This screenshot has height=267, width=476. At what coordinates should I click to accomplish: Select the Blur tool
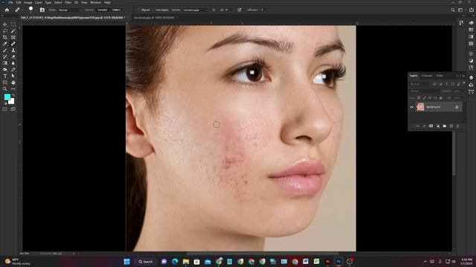point(13,63)
